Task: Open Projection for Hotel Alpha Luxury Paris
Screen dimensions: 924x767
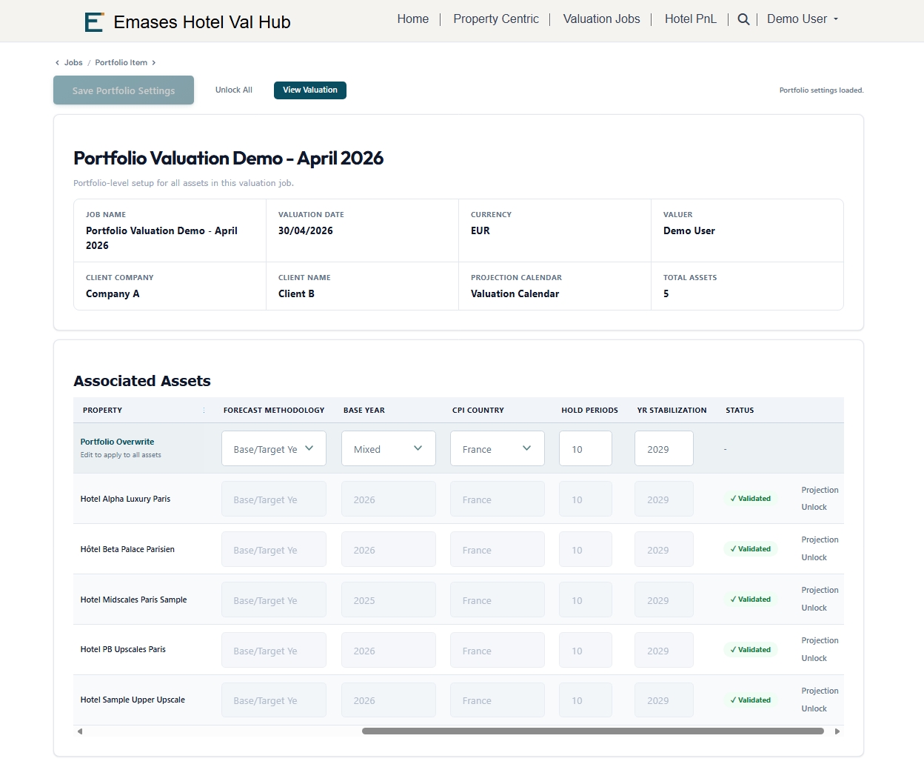Action: (820, 491)
